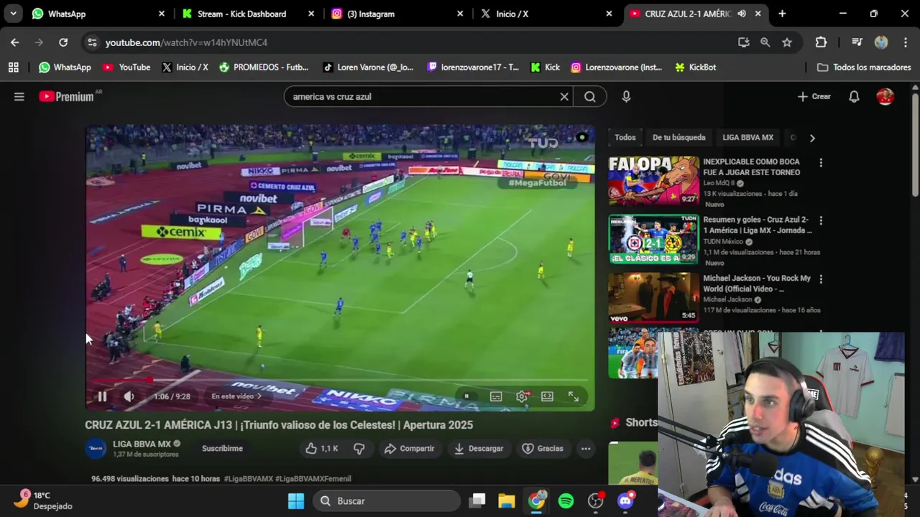Clear the search box text

(x=564, y=96)
